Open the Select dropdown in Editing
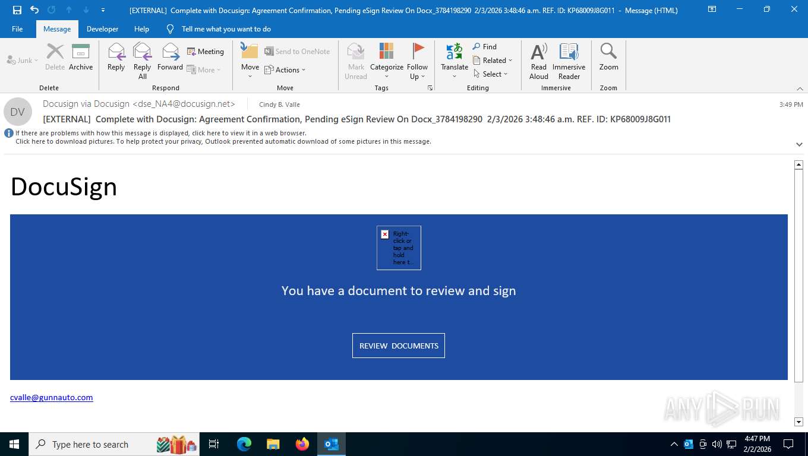The width and height of the screenshot is (808, 456). click(x=491, y=74)
